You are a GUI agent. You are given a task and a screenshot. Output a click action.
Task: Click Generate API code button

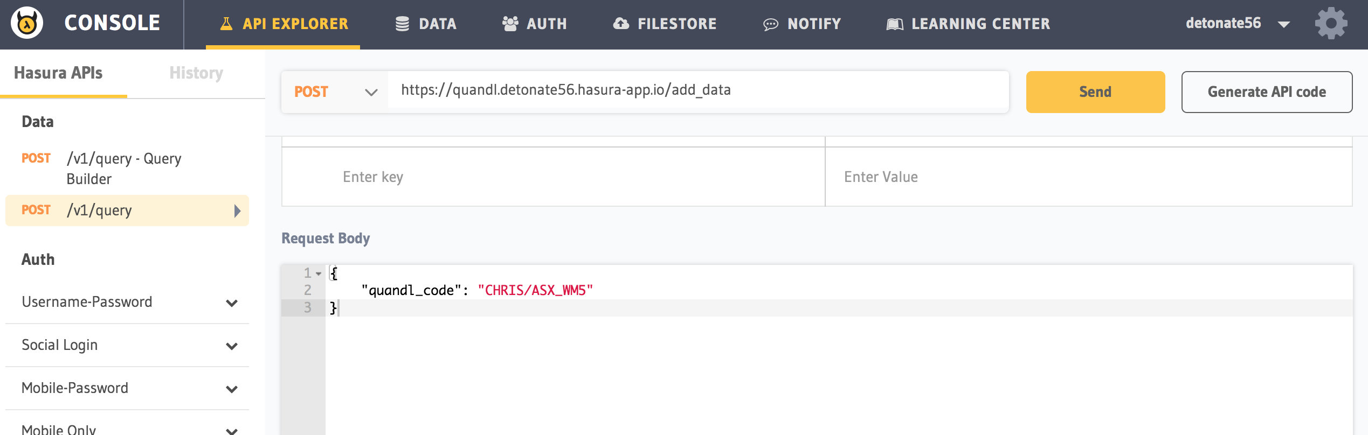[x=1267, y=92]
